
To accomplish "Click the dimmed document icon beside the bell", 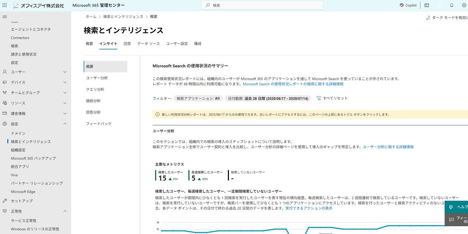I will 439,5.
